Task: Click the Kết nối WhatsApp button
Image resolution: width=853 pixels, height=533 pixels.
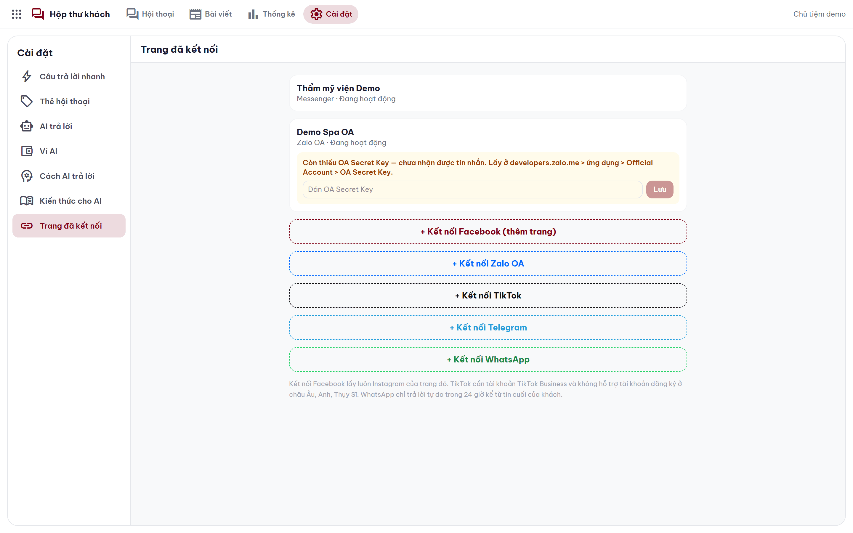Action: click(488, 359)
